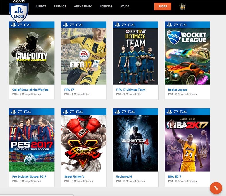Click "PS4 - 0 Competiciones" under Uncharted 4
226x196 pixels.
point(130,181)
